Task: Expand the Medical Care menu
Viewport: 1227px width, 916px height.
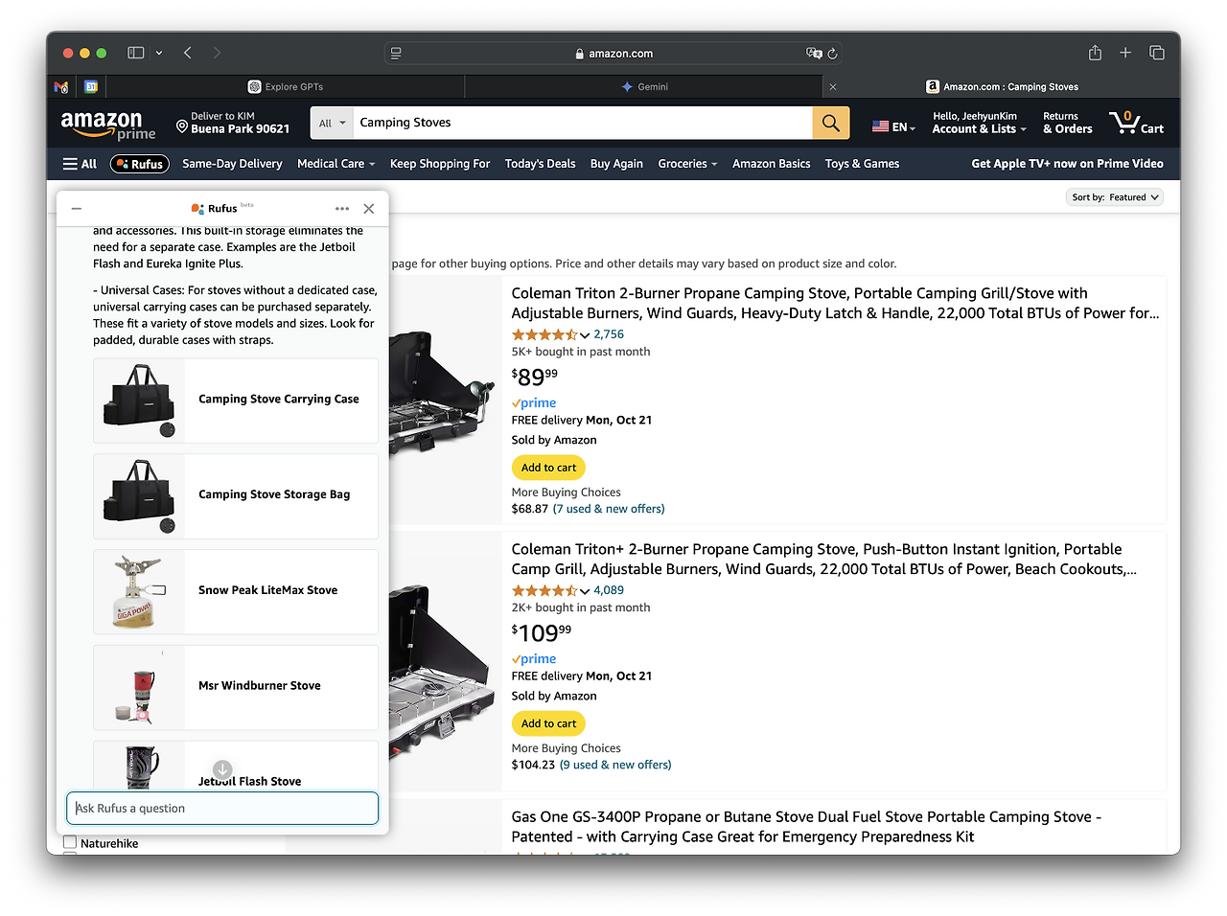Action: pos(336,164)
